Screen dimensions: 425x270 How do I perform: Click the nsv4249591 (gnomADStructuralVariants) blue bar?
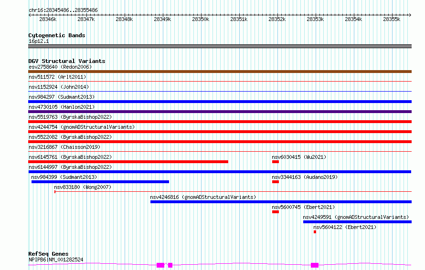click(357, 222)
